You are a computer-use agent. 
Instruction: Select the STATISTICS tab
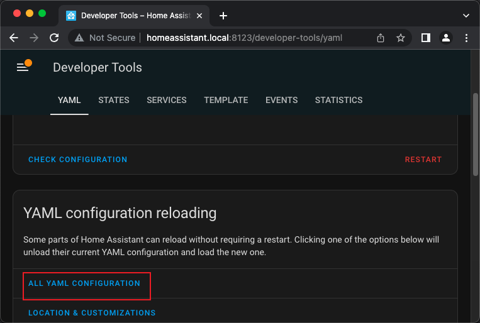click(339, 101)
